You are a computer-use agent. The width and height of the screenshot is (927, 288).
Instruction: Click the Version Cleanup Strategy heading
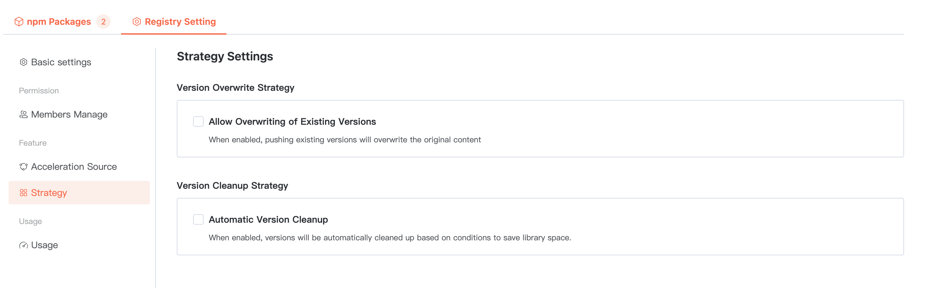point(232,186)
